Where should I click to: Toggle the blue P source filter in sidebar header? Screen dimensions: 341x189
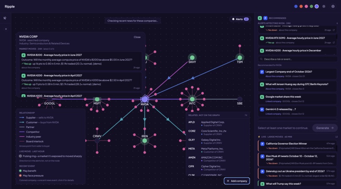(265, 18)
